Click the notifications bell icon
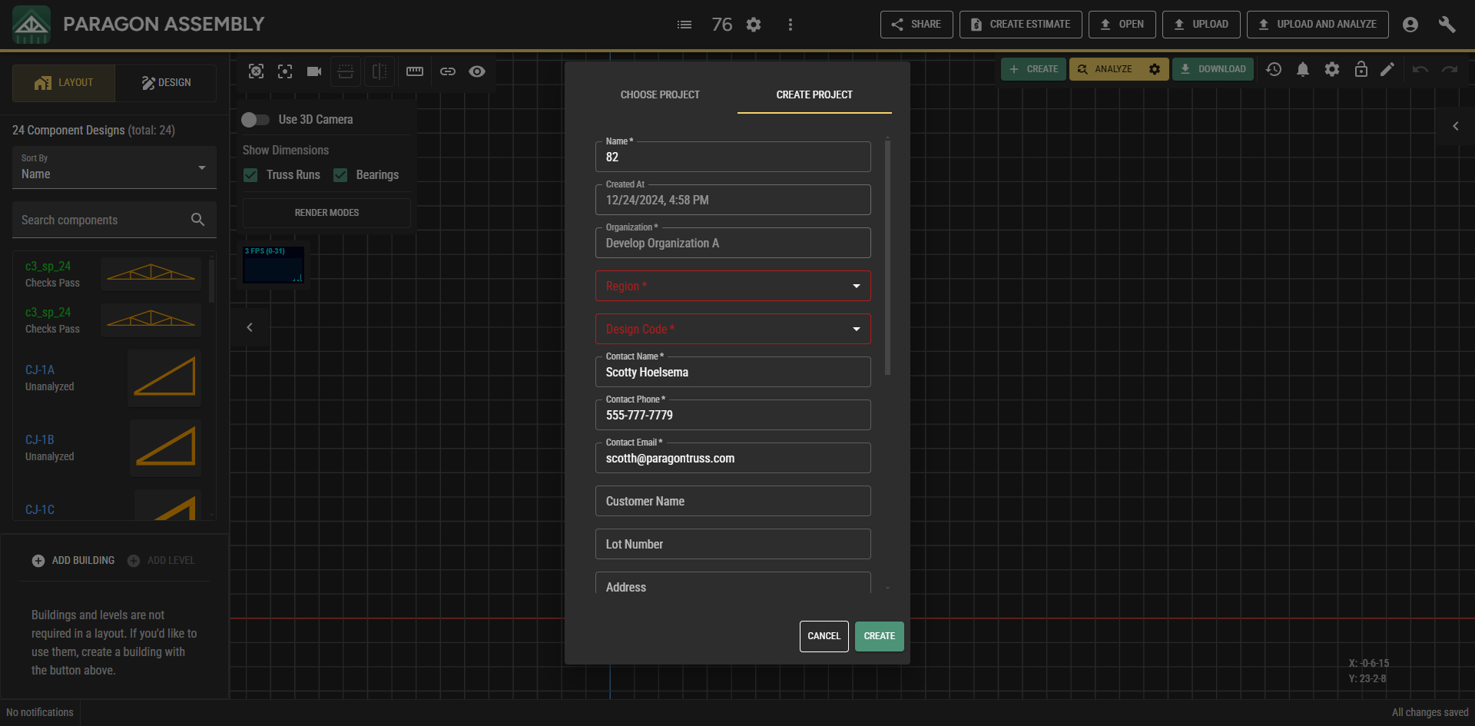This screenshot has height=726, width=1475. tap(1303, 69)
